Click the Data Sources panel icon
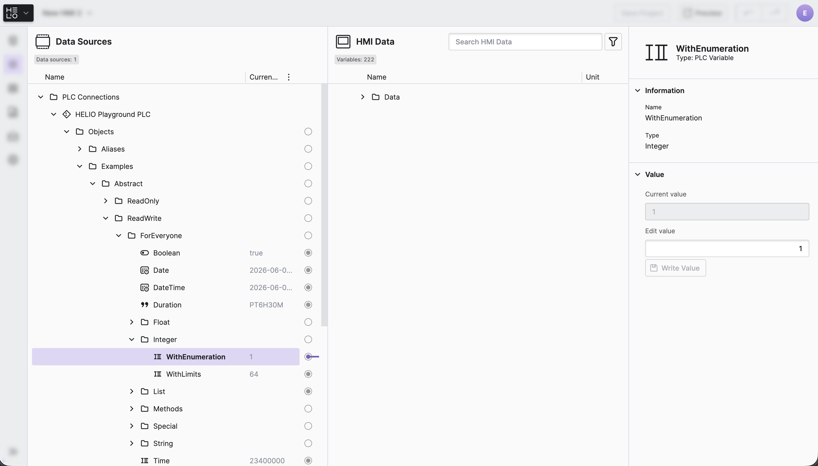Image resolution: width=818 pixels, height=466 pixels. point(43,42)
